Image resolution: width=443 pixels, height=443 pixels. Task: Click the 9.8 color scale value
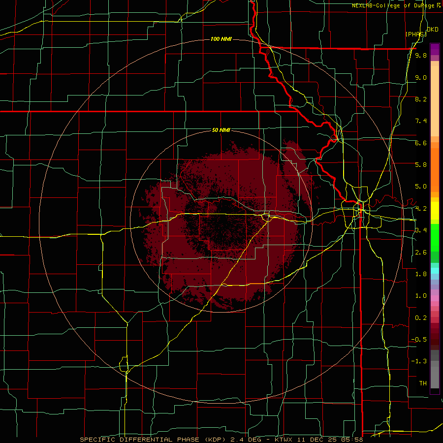point(421,56)
